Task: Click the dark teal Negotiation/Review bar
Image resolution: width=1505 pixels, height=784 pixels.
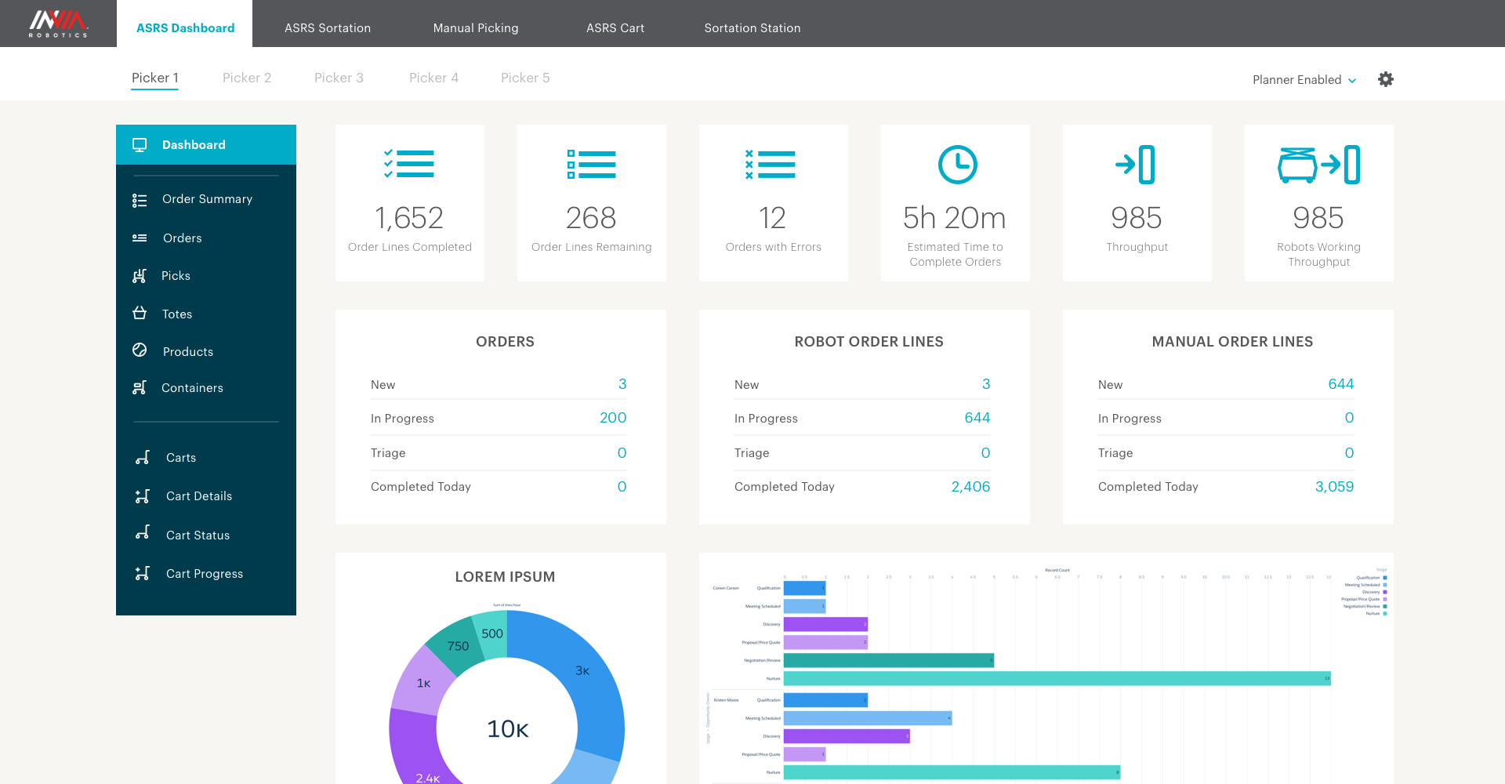Action: pyautogui.click(x=889, y=661)
